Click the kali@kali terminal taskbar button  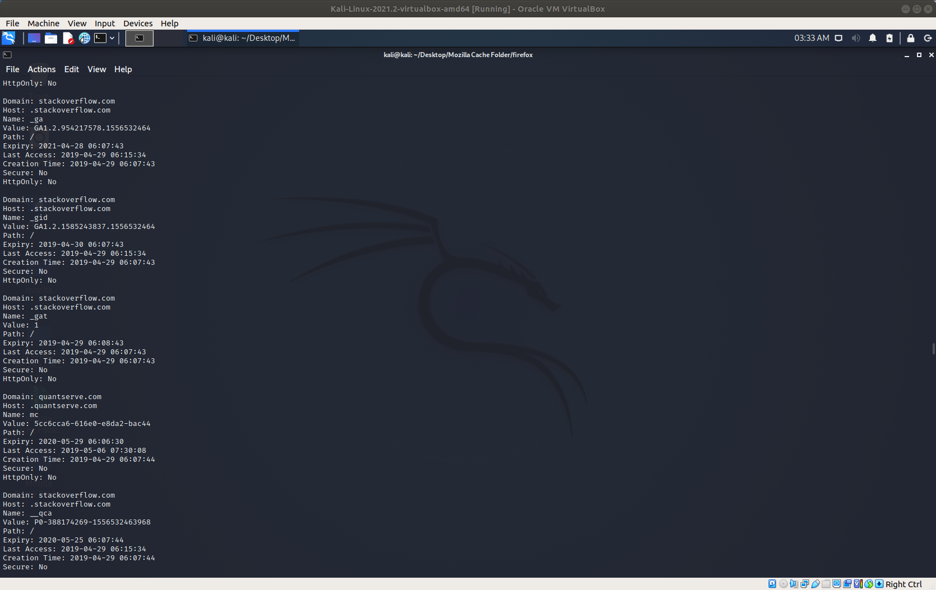pyautogui.click(x=242, y=38)
